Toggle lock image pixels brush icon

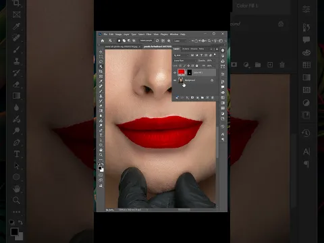pyautogui.click(x=184, y=66)
